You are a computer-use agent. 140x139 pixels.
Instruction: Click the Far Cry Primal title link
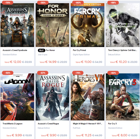pos(79,50)
